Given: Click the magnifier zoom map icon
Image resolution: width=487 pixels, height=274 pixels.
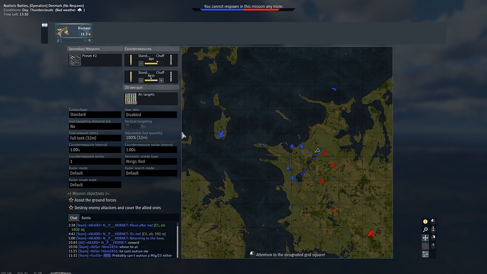Looking at the screenshot, I should (x=425, y=230).
